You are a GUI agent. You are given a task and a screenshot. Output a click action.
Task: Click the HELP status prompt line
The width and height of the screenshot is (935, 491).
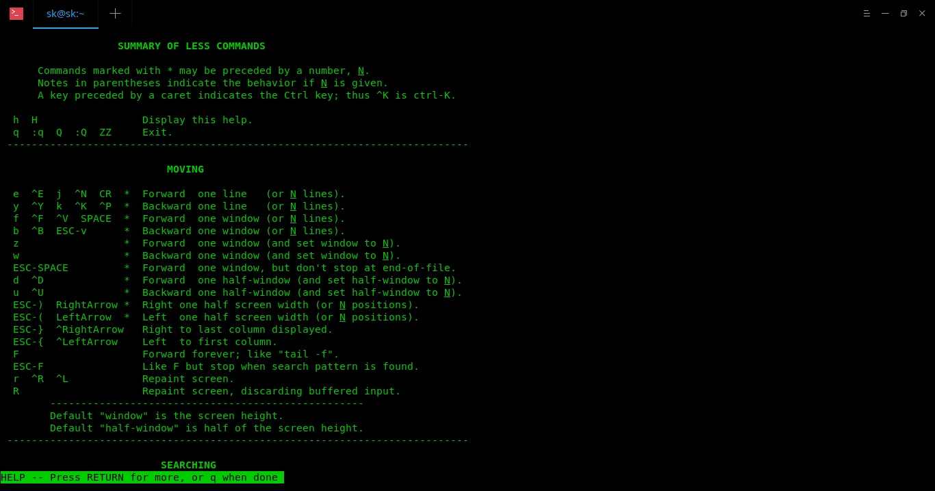pos(142,477)
